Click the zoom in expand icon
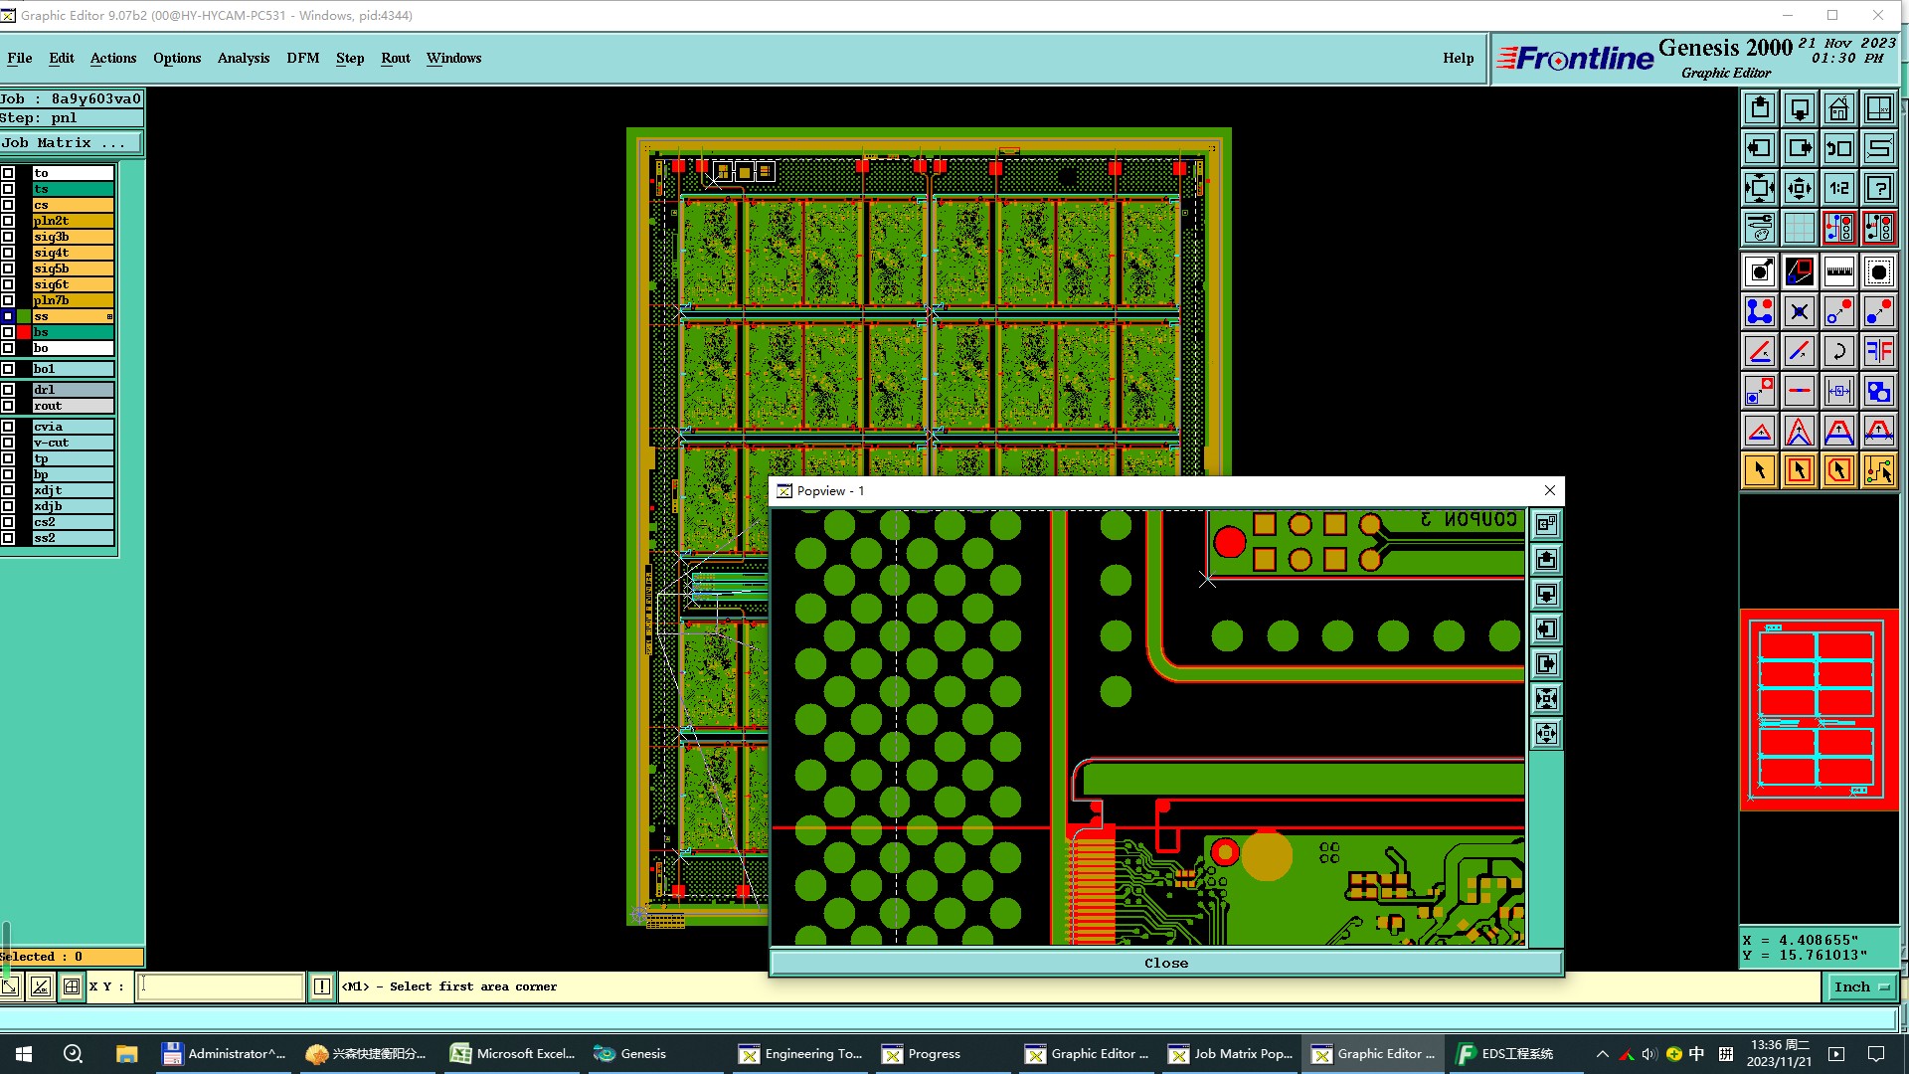The width and height of the screenshot is (1909, 1074). coord(1760,188)
